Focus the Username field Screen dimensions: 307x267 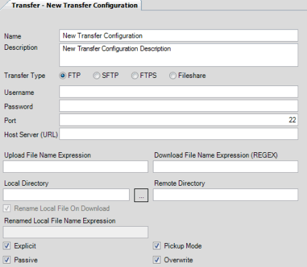[x=179, y=92]
